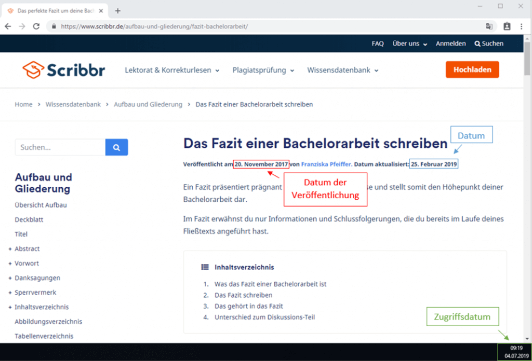Click the orange Hochladen button
The height and width of the screenshot is (361, 532).
point(472,69)
